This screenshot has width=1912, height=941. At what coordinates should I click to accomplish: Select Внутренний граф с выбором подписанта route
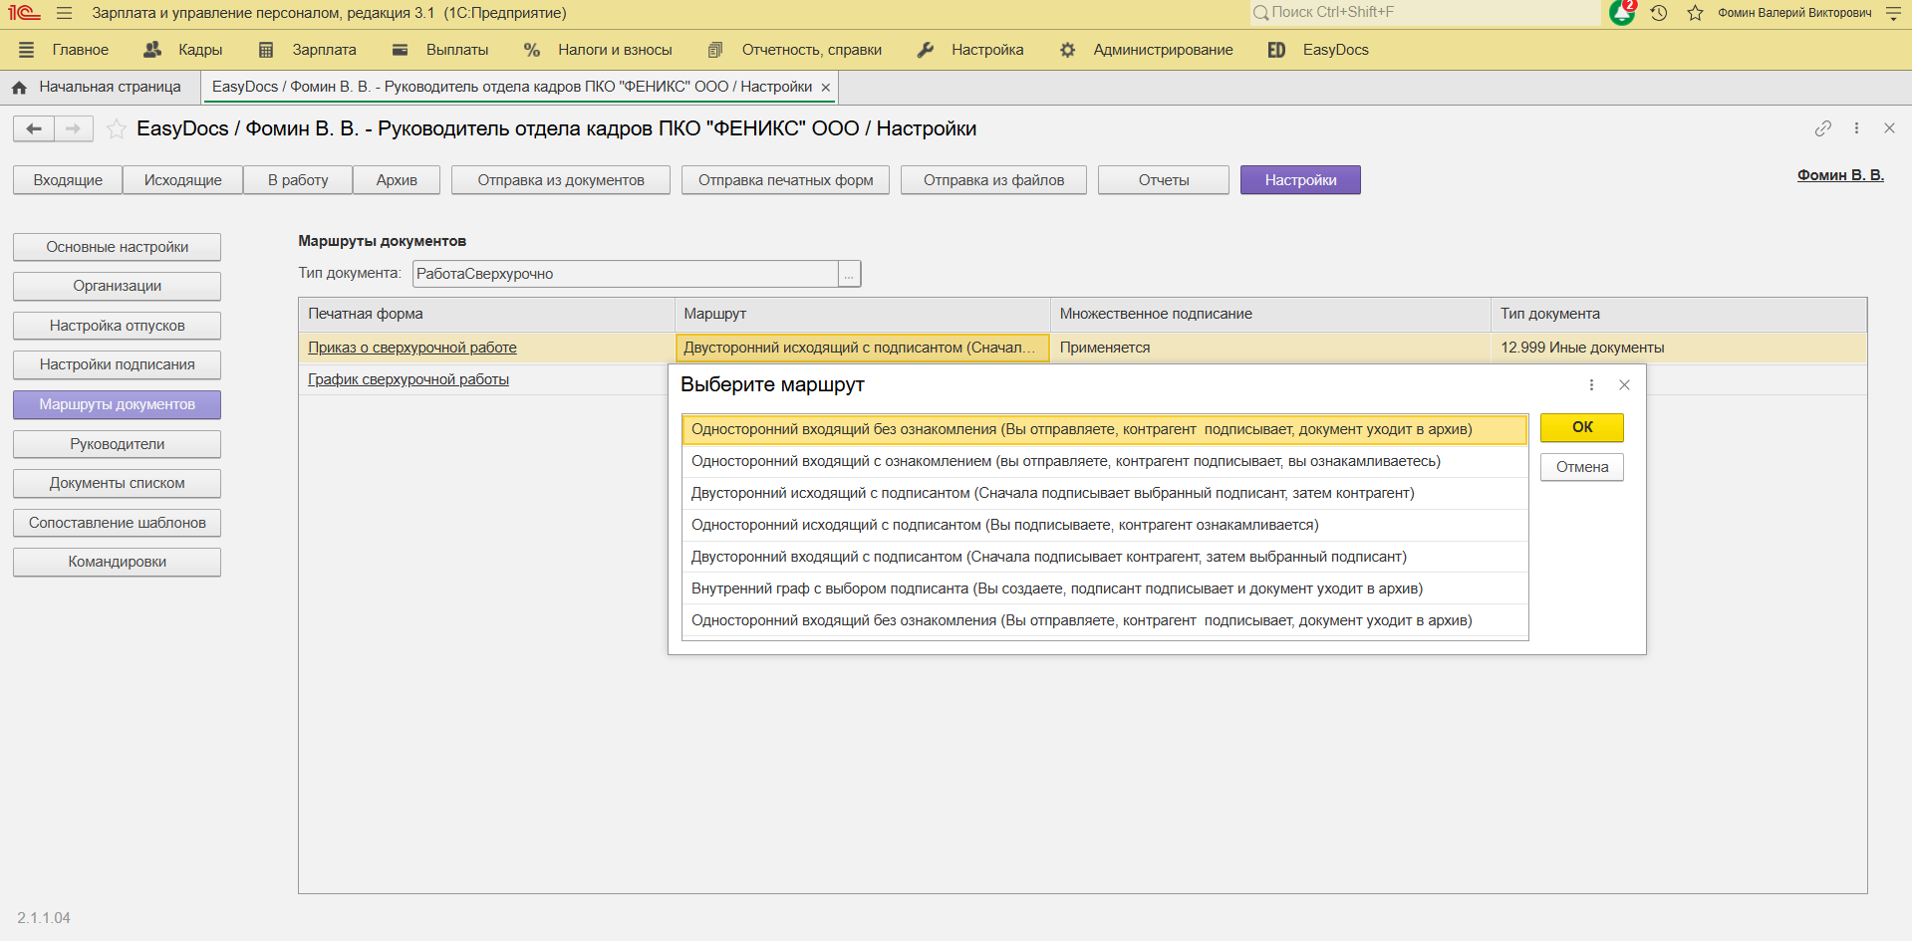(1056, 588)
